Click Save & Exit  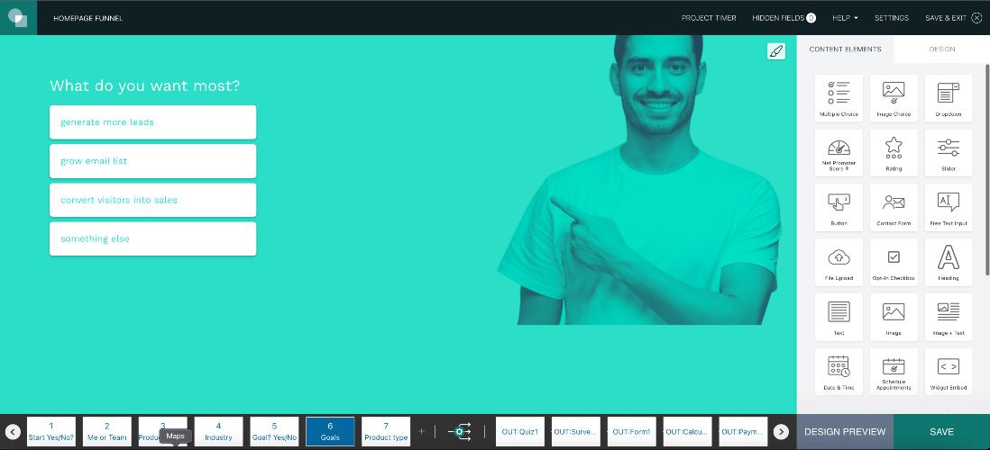[x=953, y=18]
